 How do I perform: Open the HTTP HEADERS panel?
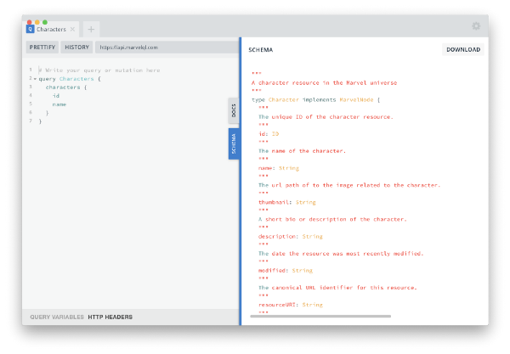point(110,317)
